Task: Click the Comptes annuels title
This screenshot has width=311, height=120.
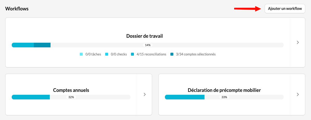Action: [71, 90]
